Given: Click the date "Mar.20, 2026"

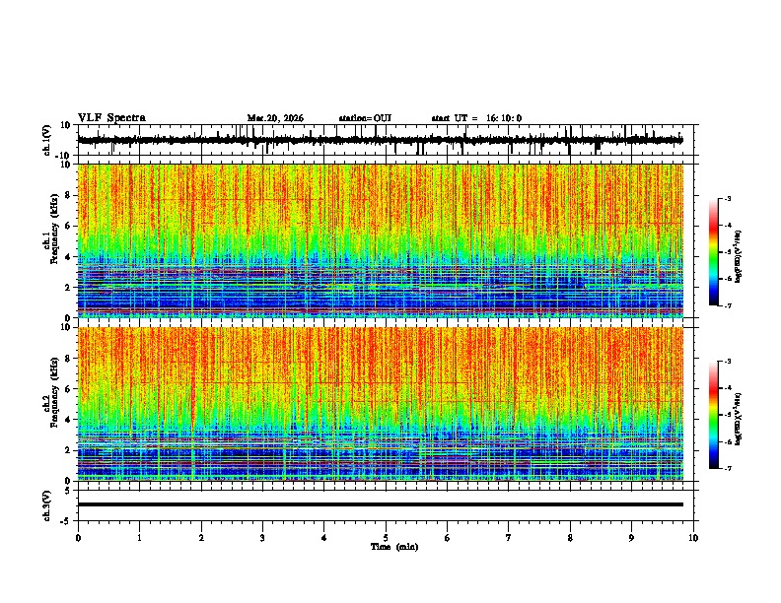Looking at the screenshot, I should click(x=275, y=118).
